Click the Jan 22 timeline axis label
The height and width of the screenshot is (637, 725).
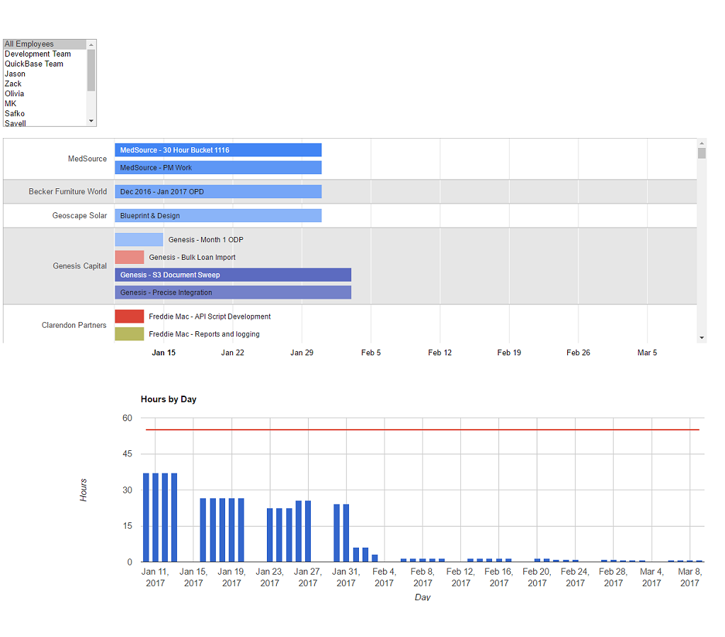[232, 352]
